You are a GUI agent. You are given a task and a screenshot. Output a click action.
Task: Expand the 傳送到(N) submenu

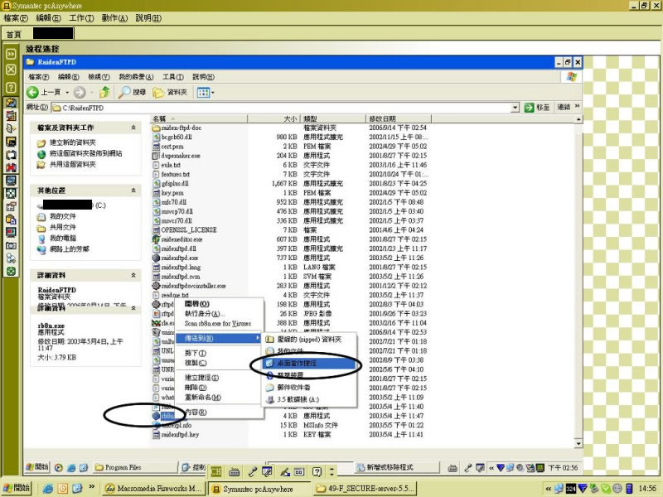220,338
